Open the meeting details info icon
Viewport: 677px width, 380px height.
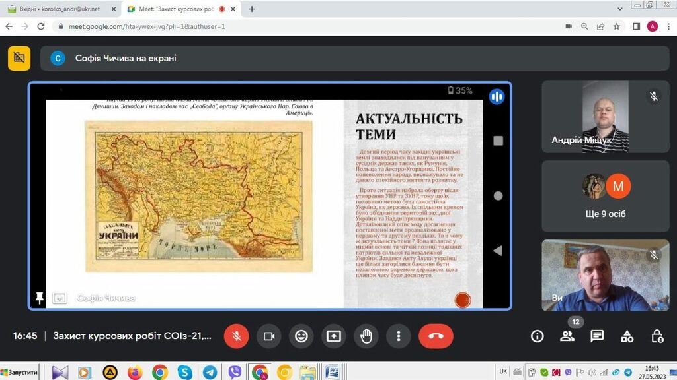point(538,336)
